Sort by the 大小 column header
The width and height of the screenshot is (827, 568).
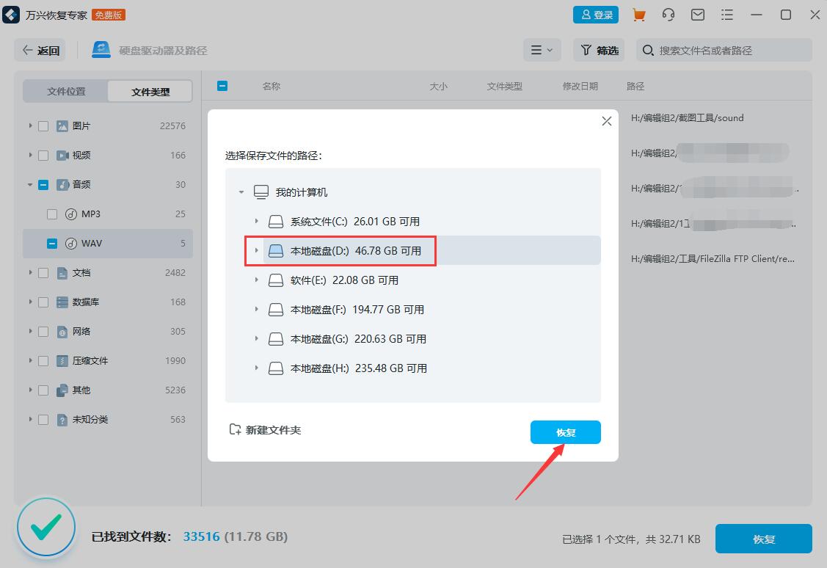(438, 86)
